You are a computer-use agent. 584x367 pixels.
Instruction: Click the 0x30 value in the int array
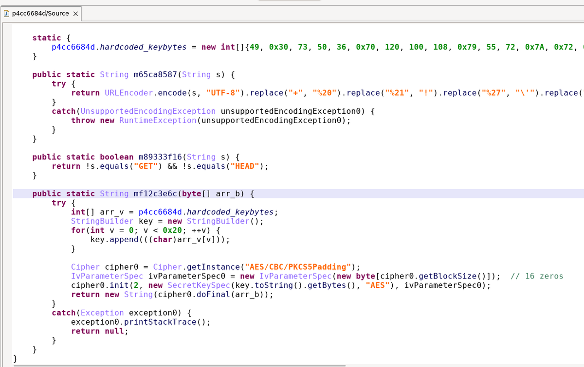coord(278,47)
